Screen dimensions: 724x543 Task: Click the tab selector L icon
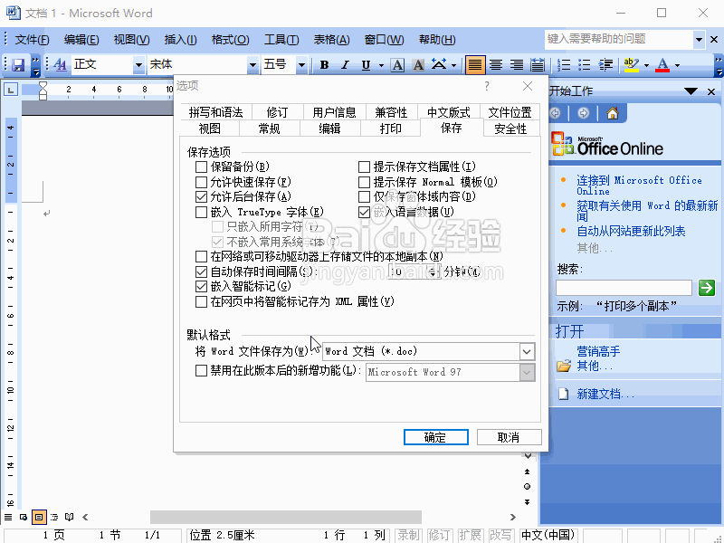tap(11, 90)
